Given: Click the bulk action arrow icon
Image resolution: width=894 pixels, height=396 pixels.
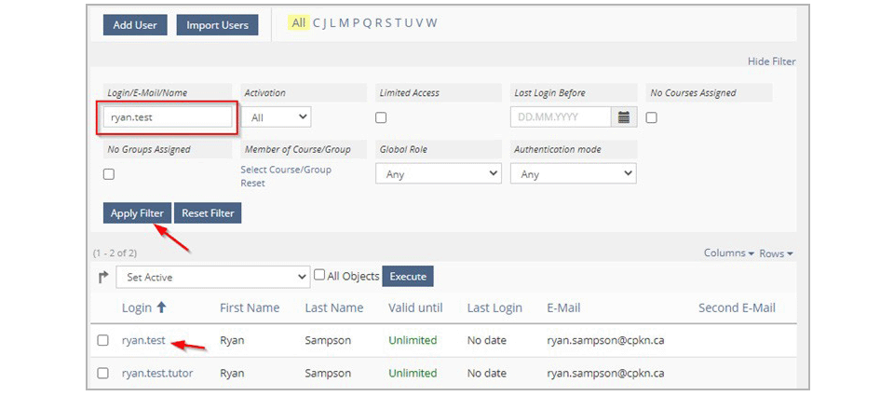Looking at the screenshot, I should click(103, 278).
